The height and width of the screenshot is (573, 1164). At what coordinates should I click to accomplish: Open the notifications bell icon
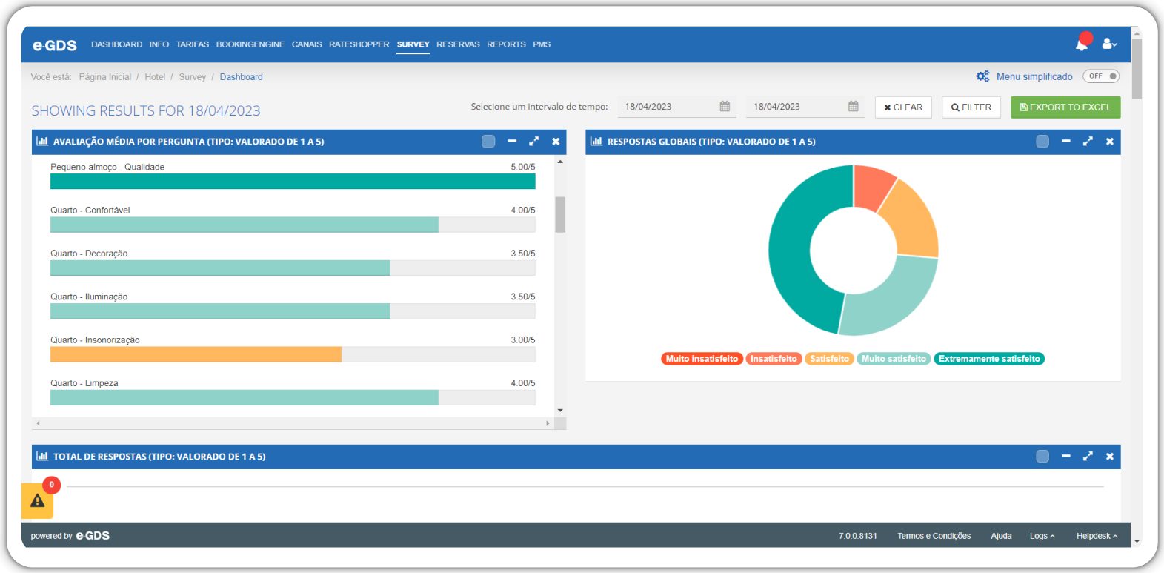pos(1082,44)
